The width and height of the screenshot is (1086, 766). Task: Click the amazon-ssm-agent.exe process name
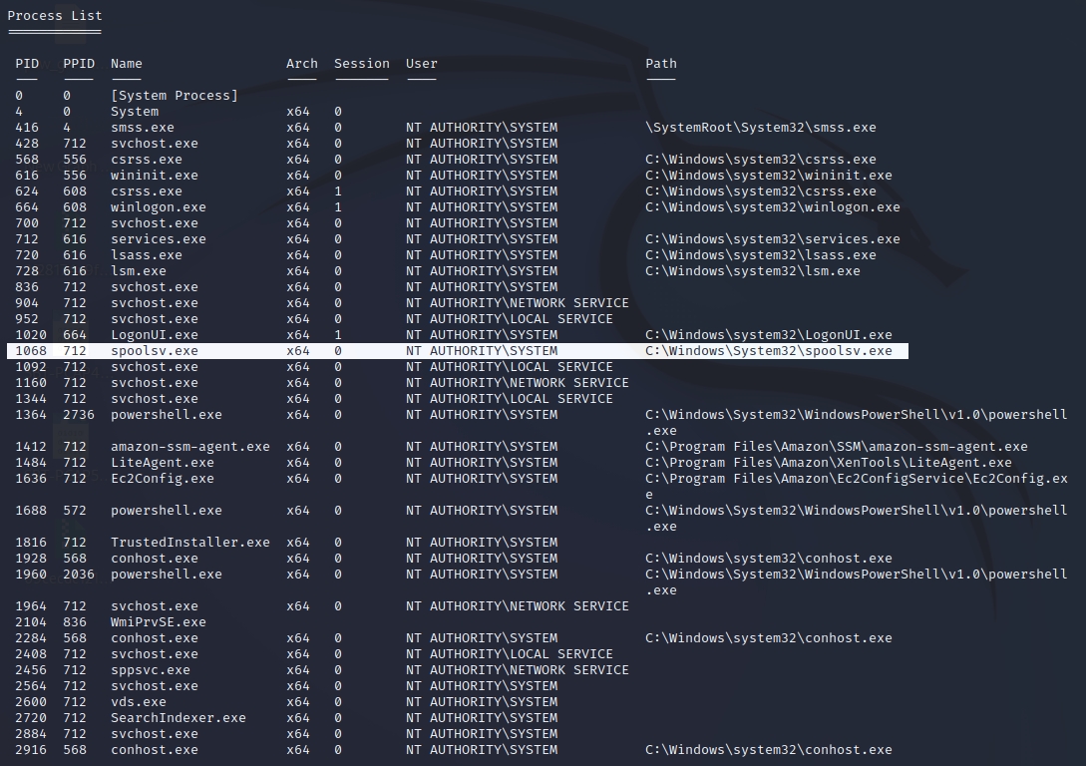[x=190, y=447]
